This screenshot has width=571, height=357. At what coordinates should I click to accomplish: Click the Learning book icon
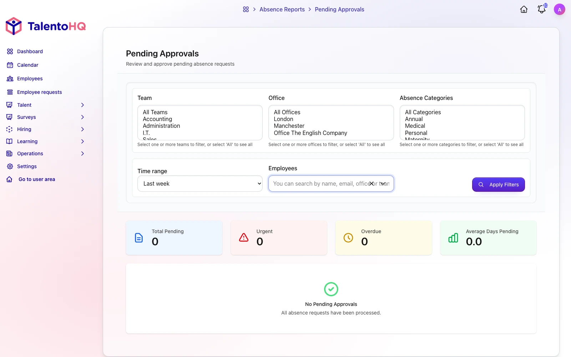(10, 141)
